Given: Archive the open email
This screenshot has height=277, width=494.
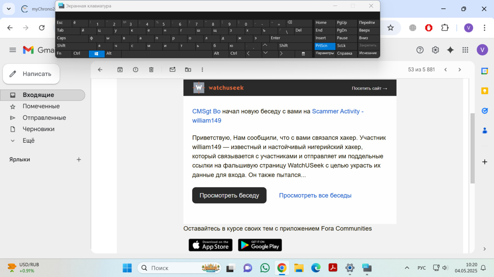Looking at the screenshot, I should 120,70.
